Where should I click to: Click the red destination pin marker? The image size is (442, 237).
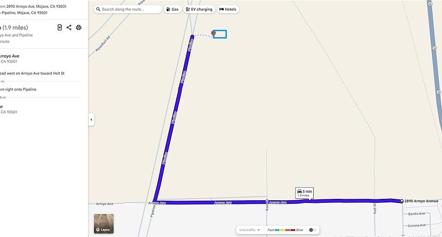pyautogui.click(x=213, y=34)
